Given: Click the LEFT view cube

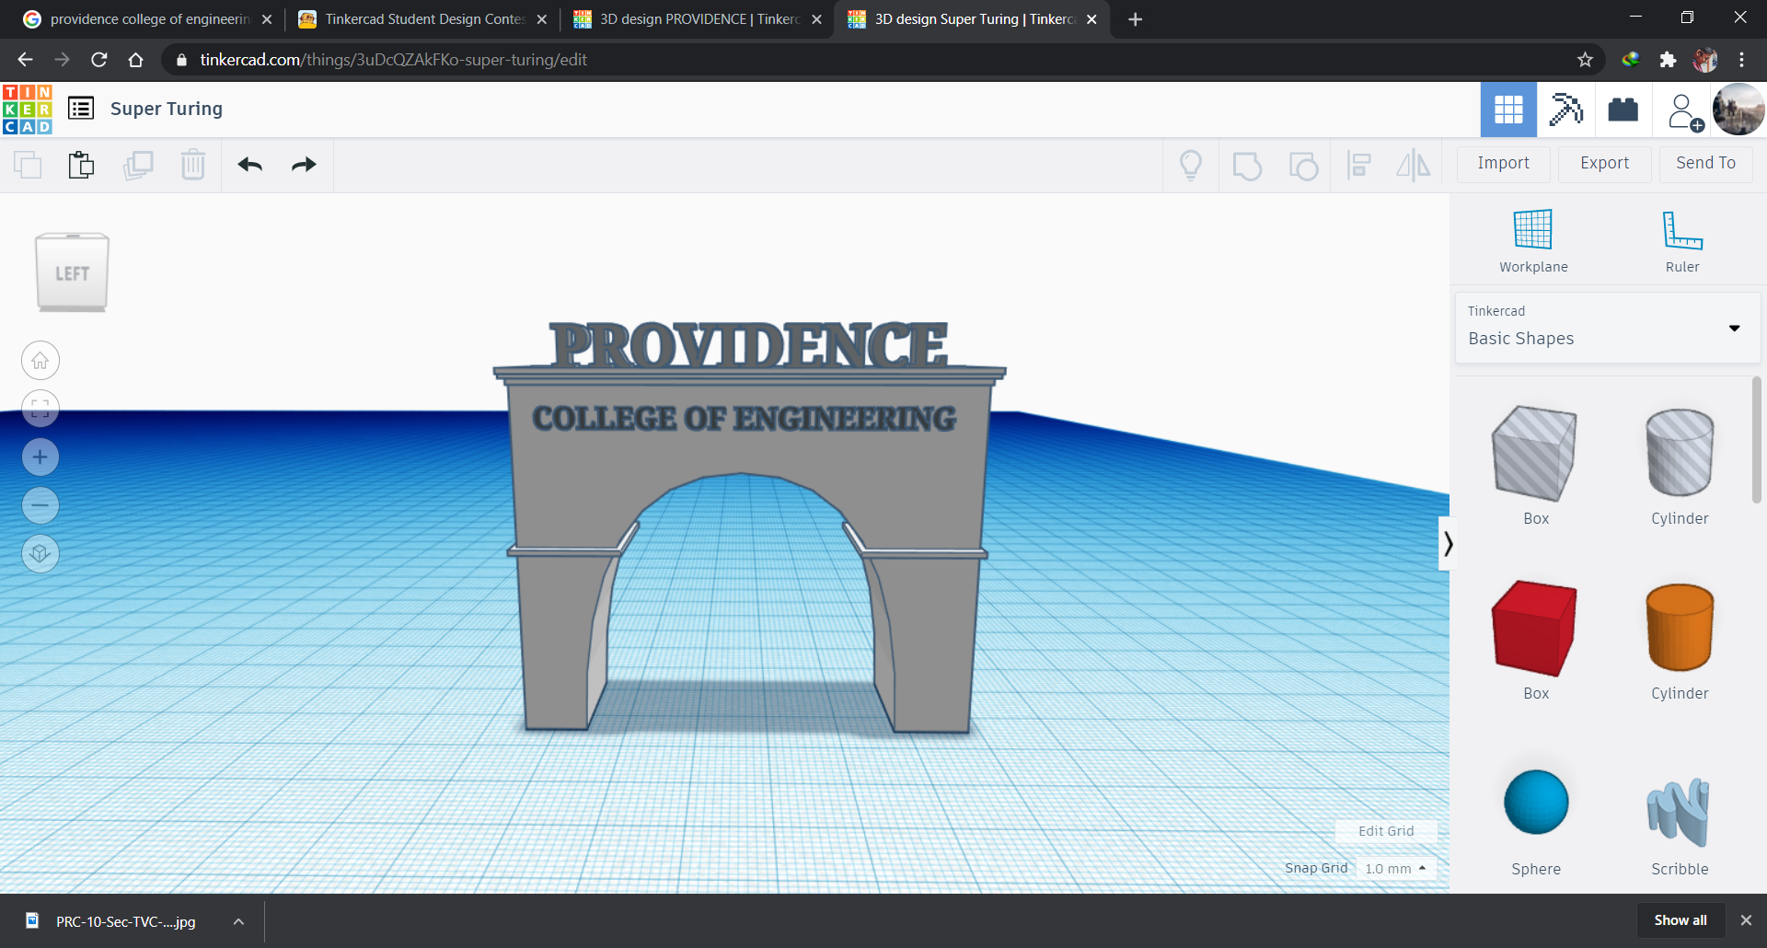Looking at the screenshot, I should [72, 272].
